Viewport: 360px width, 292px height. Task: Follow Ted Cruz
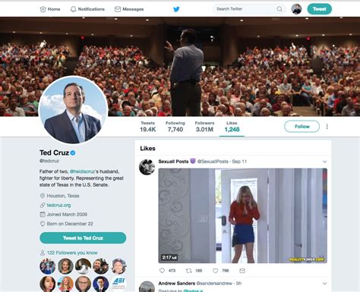tap(302, 127)
